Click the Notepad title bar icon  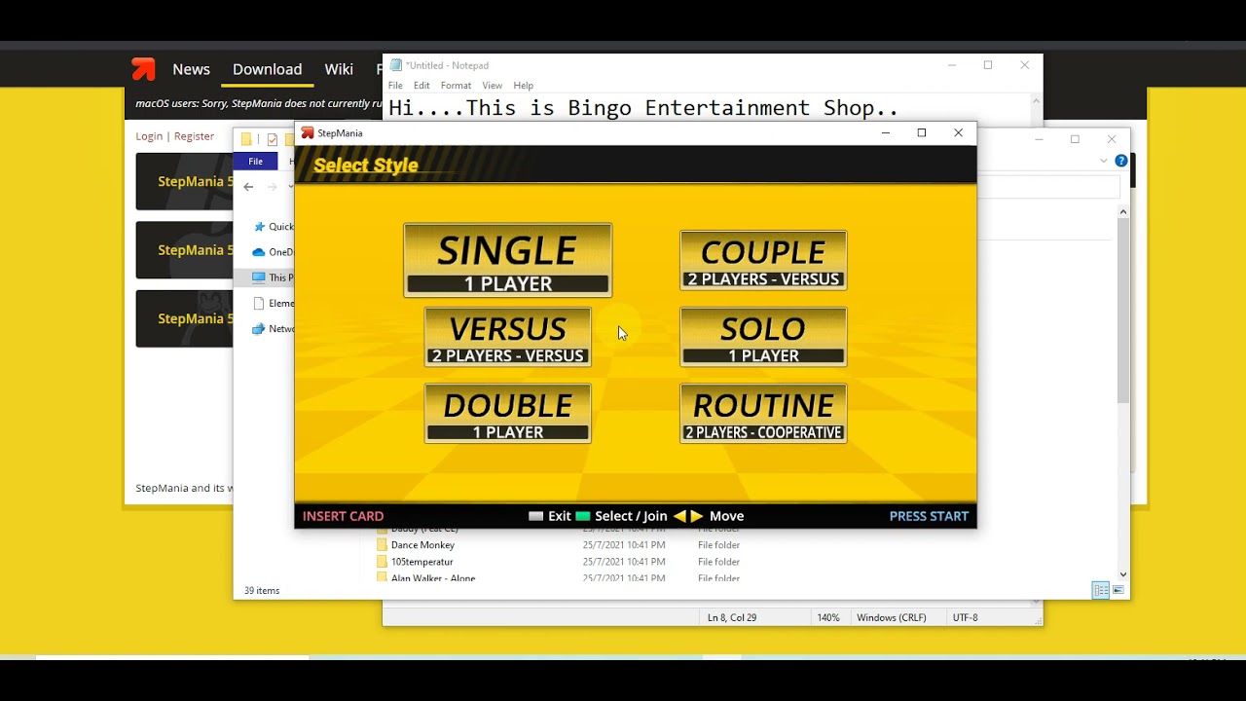pyautogui.click(x=396, y=65)
